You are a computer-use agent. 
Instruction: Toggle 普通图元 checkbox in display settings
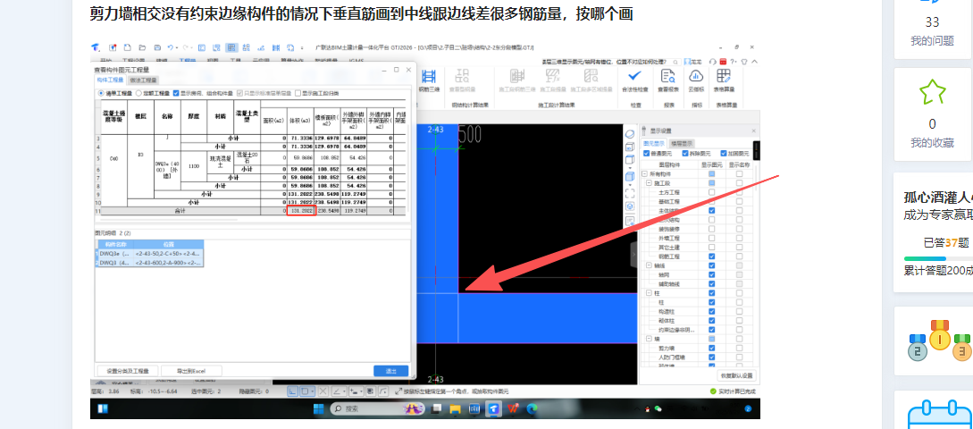(647, 153)
